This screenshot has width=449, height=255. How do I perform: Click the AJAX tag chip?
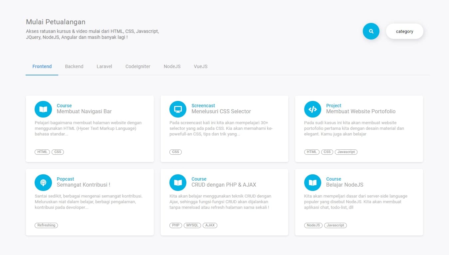click(210, 225)
